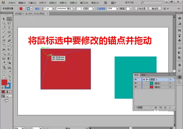Viewport: 183px width, 129px height.
Task: Select the Scale tool
Action: (x=9, y=45)
